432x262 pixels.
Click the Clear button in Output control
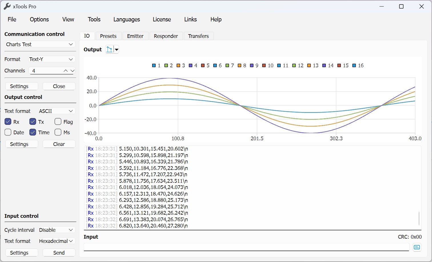click(59, 144)
